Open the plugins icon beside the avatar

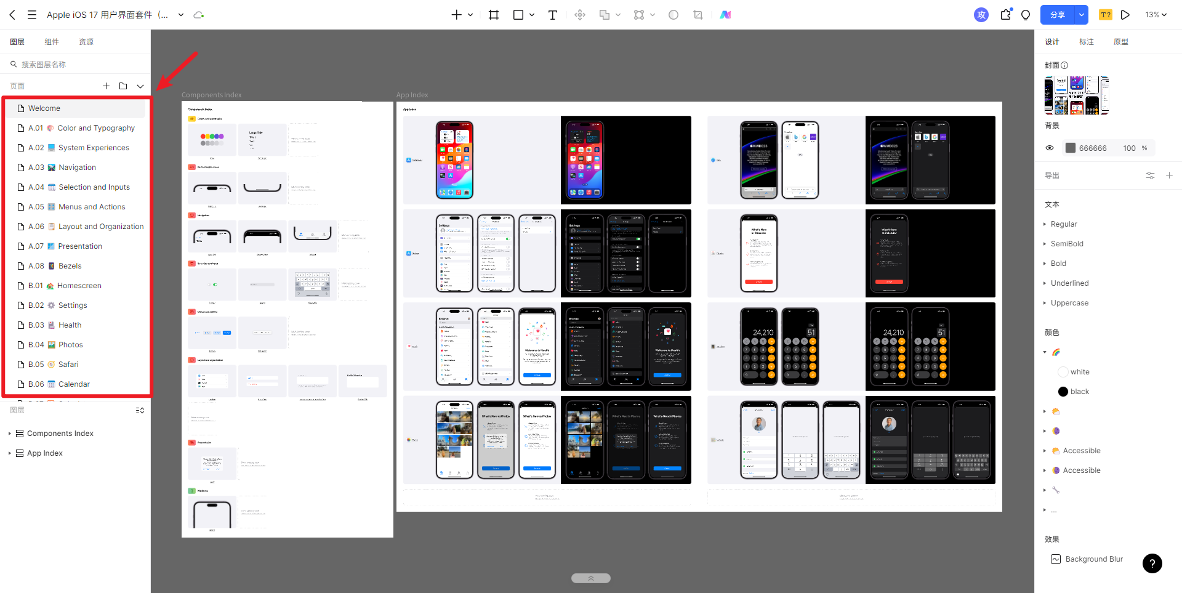(x=1006, y=14)
